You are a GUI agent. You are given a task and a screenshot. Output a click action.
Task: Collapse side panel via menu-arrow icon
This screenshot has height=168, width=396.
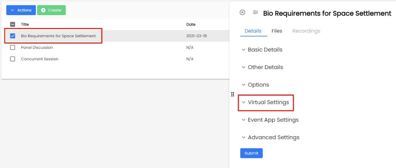[255, 12]
